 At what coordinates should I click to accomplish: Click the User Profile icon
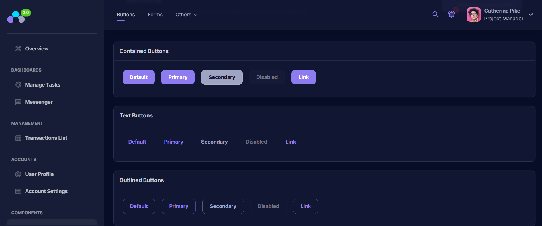pos(18,174)
